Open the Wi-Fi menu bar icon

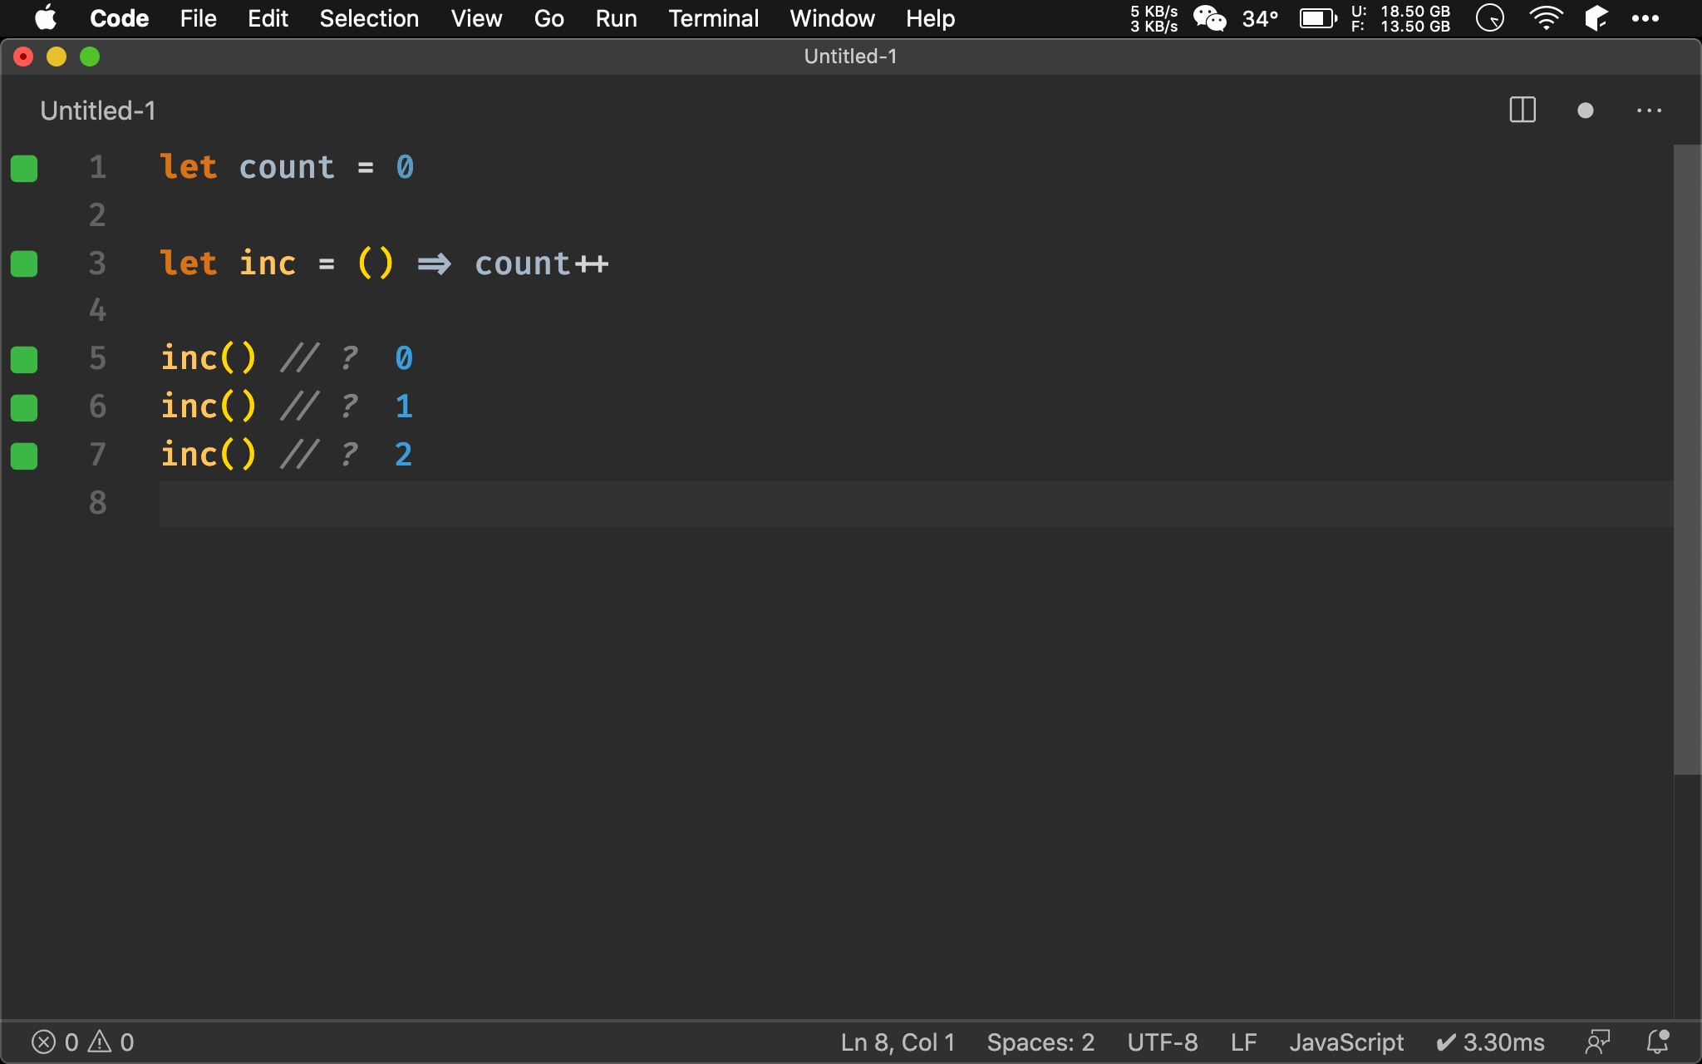coord(1545,18)
